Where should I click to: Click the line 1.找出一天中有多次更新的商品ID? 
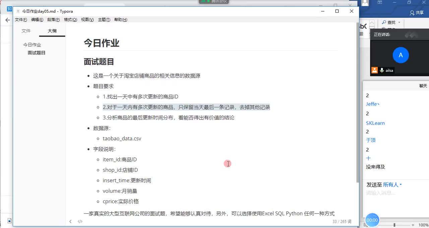(140, 97)
